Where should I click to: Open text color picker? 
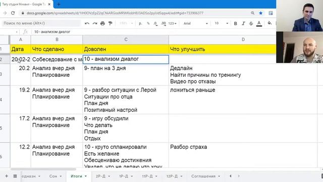coord(259,23)
